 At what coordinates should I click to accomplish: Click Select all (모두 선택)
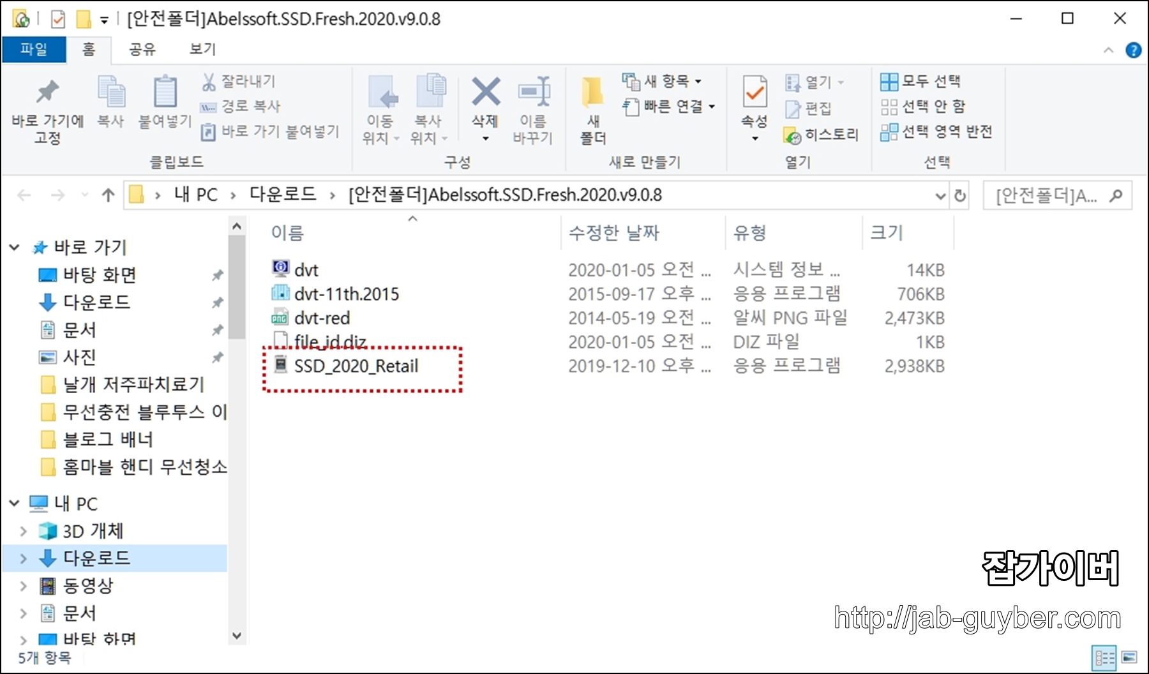[x=920, y=81]
